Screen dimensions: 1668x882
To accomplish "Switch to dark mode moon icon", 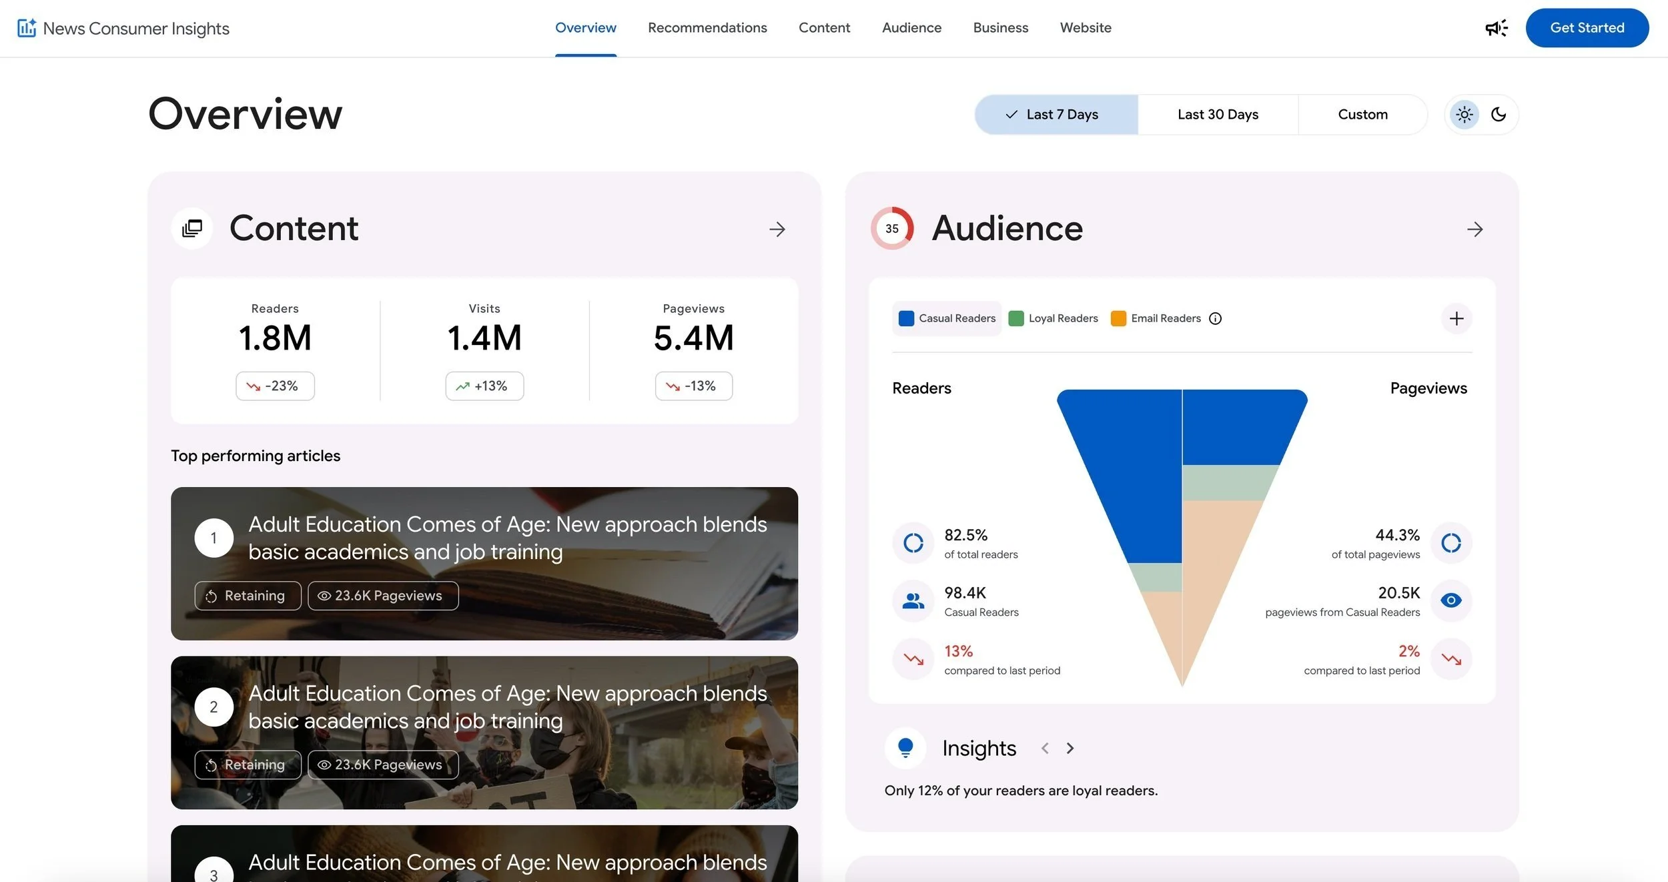I will coord(1499,115).
